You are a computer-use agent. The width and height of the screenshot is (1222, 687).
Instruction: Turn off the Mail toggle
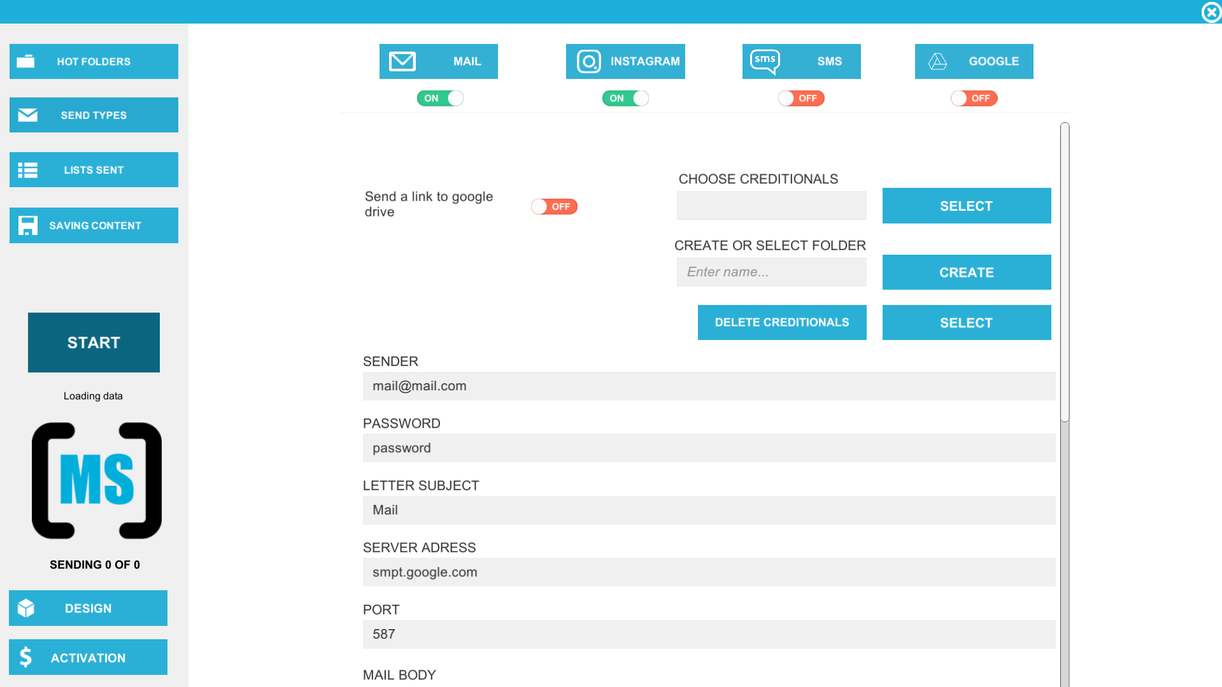tap(440, 98)
